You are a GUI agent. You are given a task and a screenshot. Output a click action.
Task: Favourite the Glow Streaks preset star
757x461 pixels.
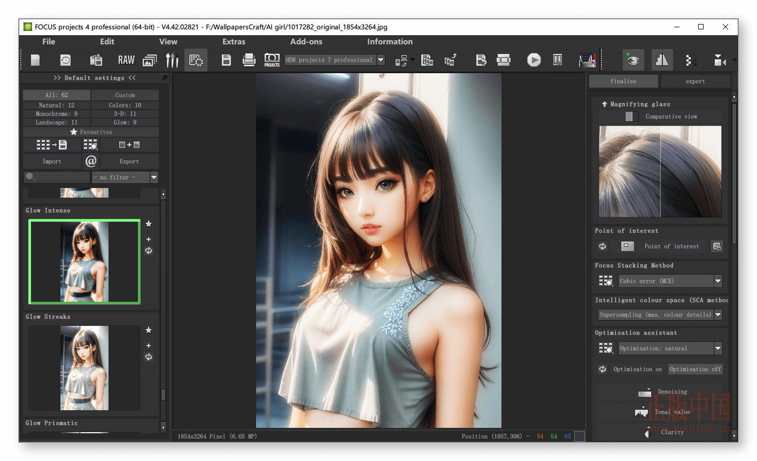tap(149, 330)
